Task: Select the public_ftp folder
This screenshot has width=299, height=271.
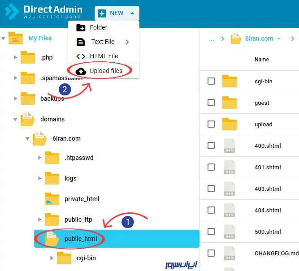Action: 78,219
